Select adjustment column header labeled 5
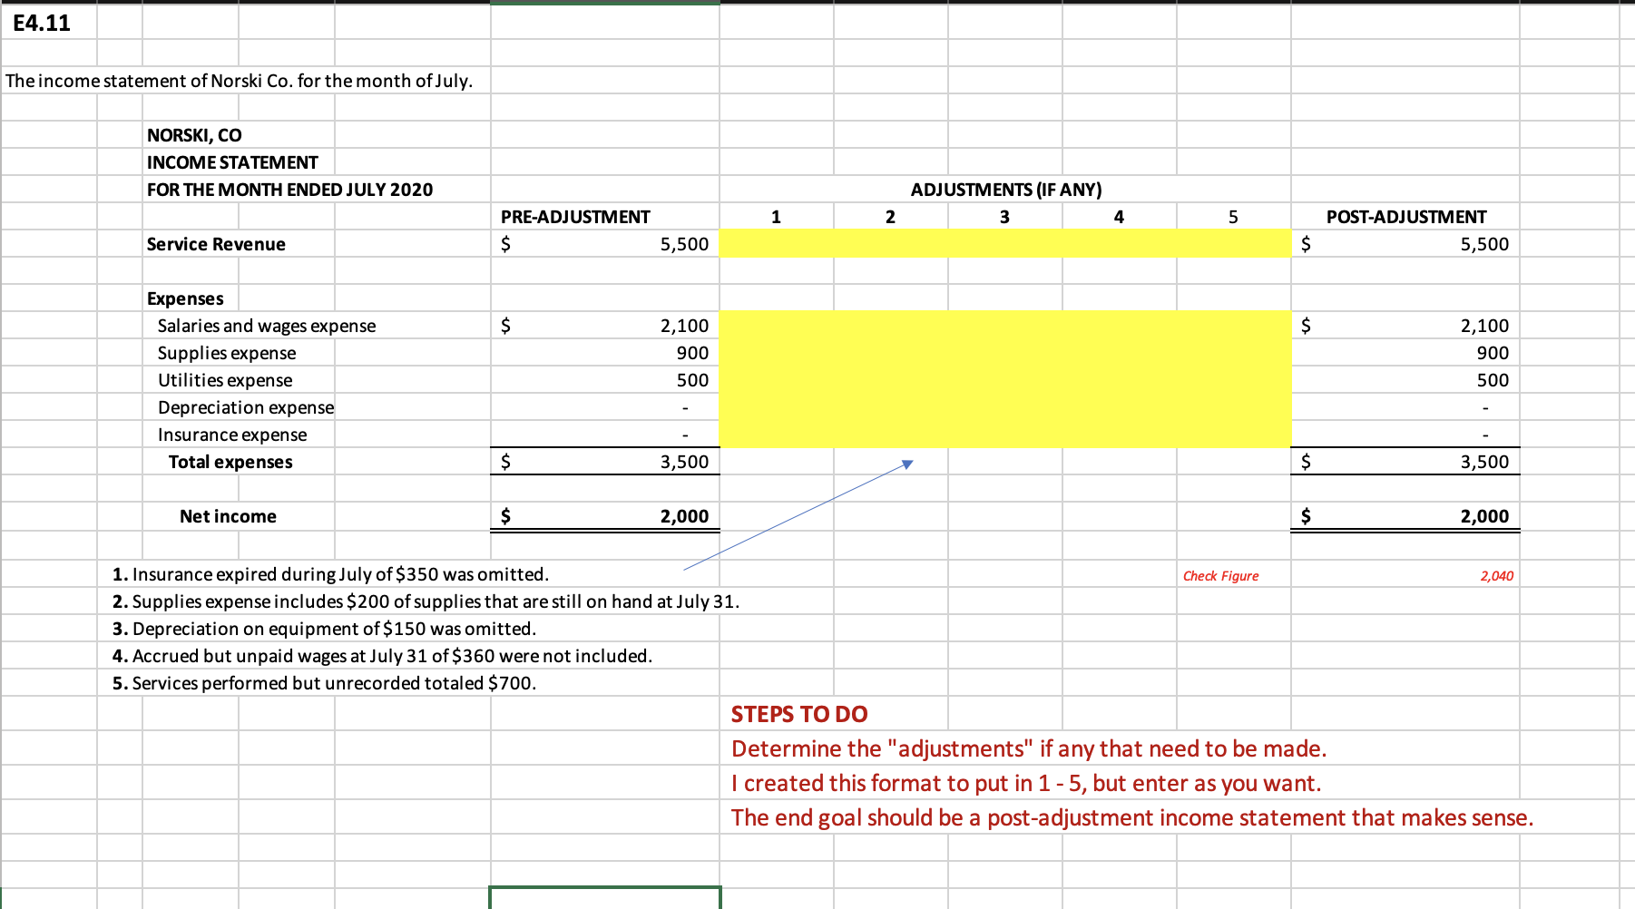Viewport: 1635px width, 909px height. pyautogui.click(x=1232, y=216)
